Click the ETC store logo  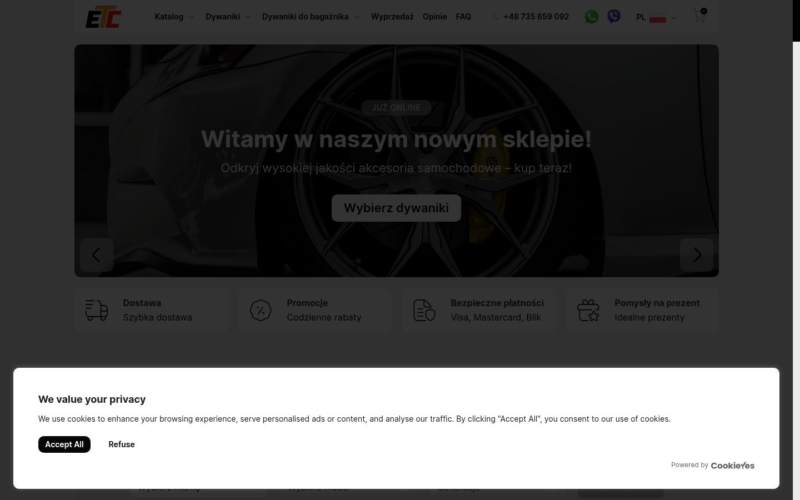coord(103,17)
